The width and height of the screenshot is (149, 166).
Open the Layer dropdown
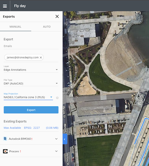(31, 70)
